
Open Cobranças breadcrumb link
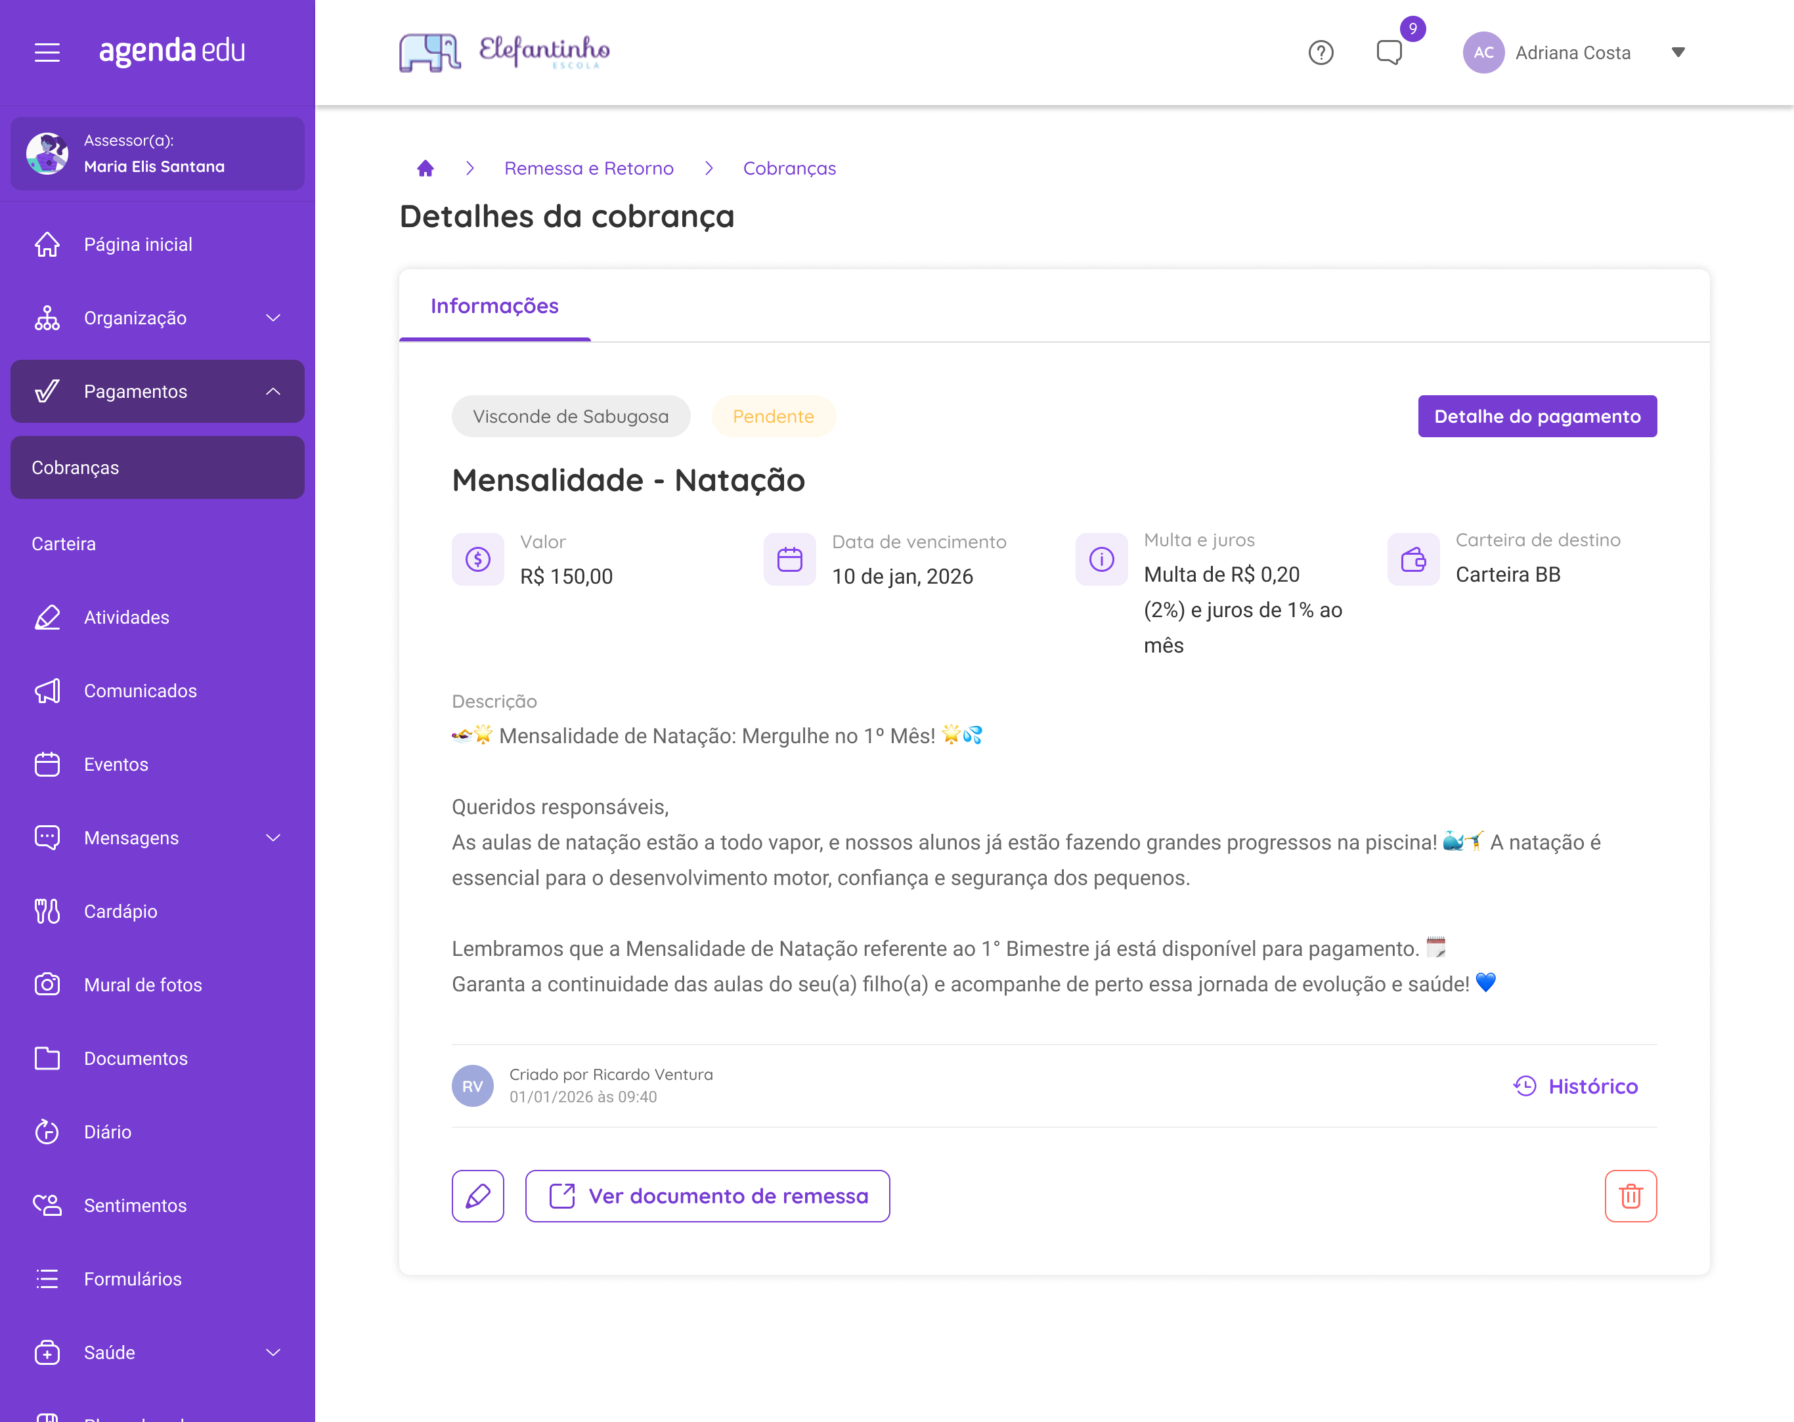[790, 168]
